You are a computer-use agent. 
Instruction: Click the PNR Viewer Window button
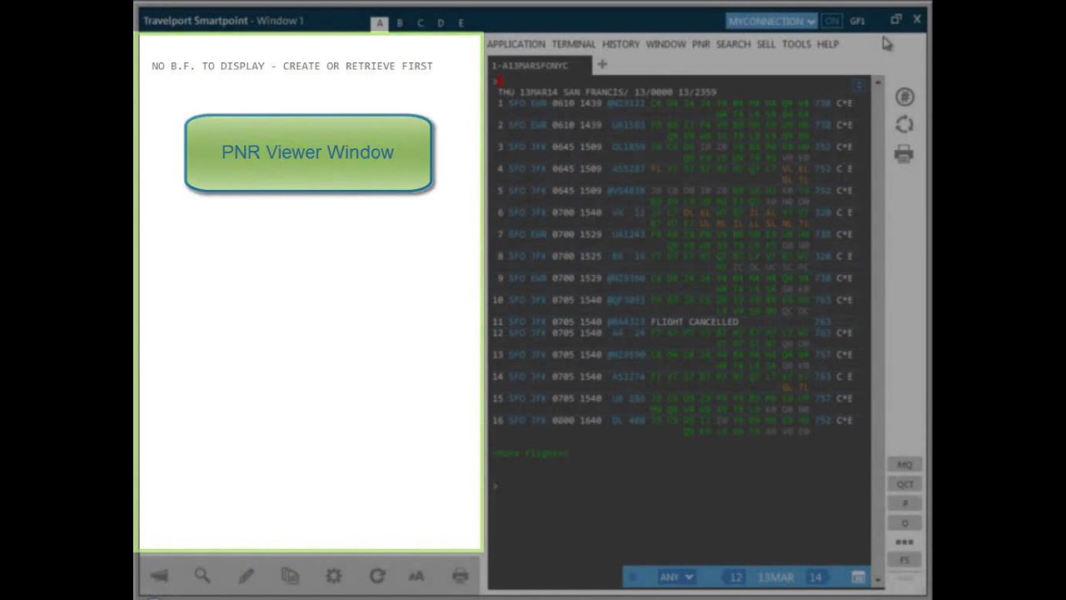[308, 153]
